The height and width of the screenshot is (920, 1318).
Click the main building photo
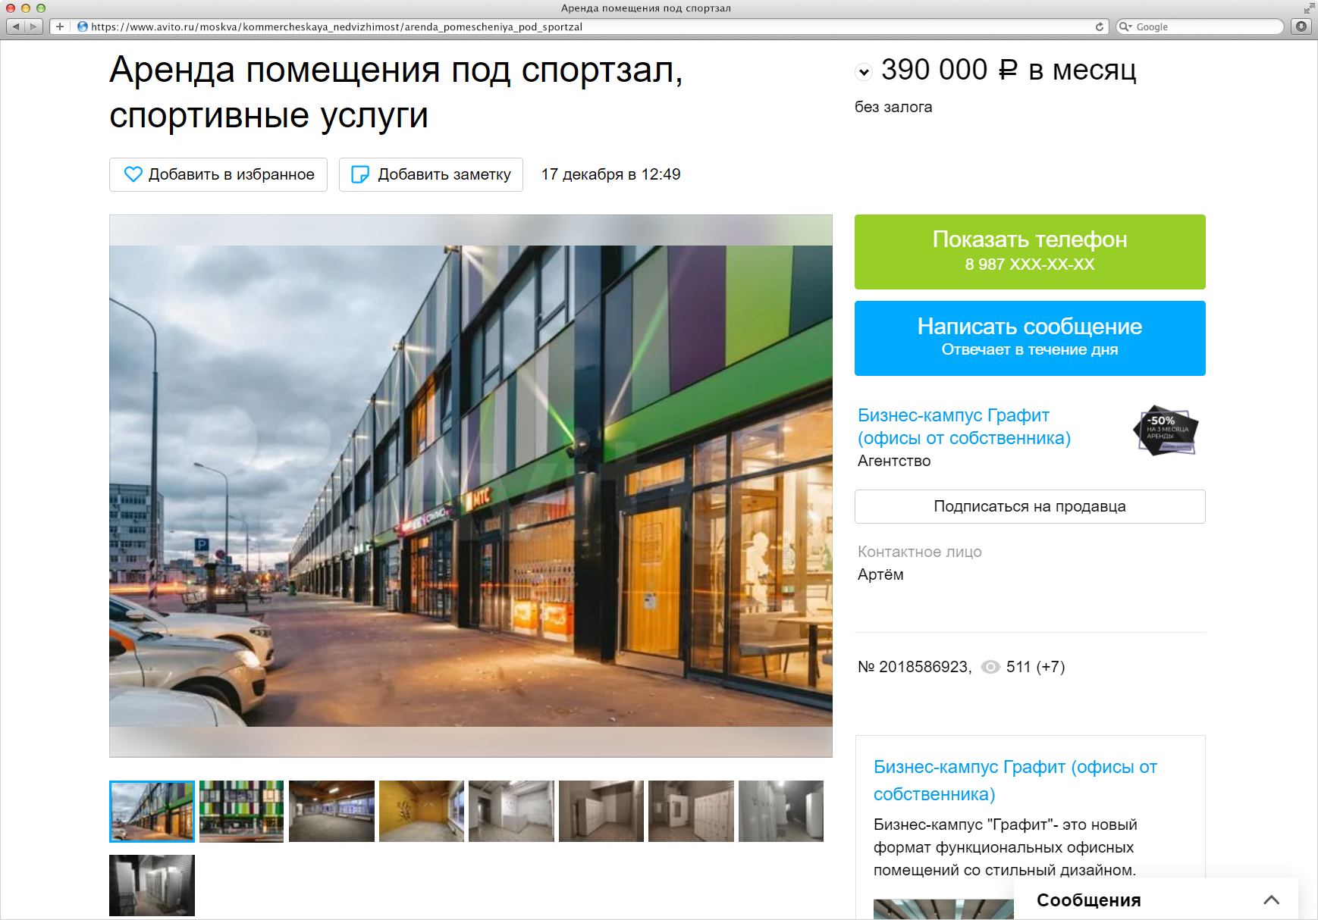pyautogui.click(x=470, y=485)
